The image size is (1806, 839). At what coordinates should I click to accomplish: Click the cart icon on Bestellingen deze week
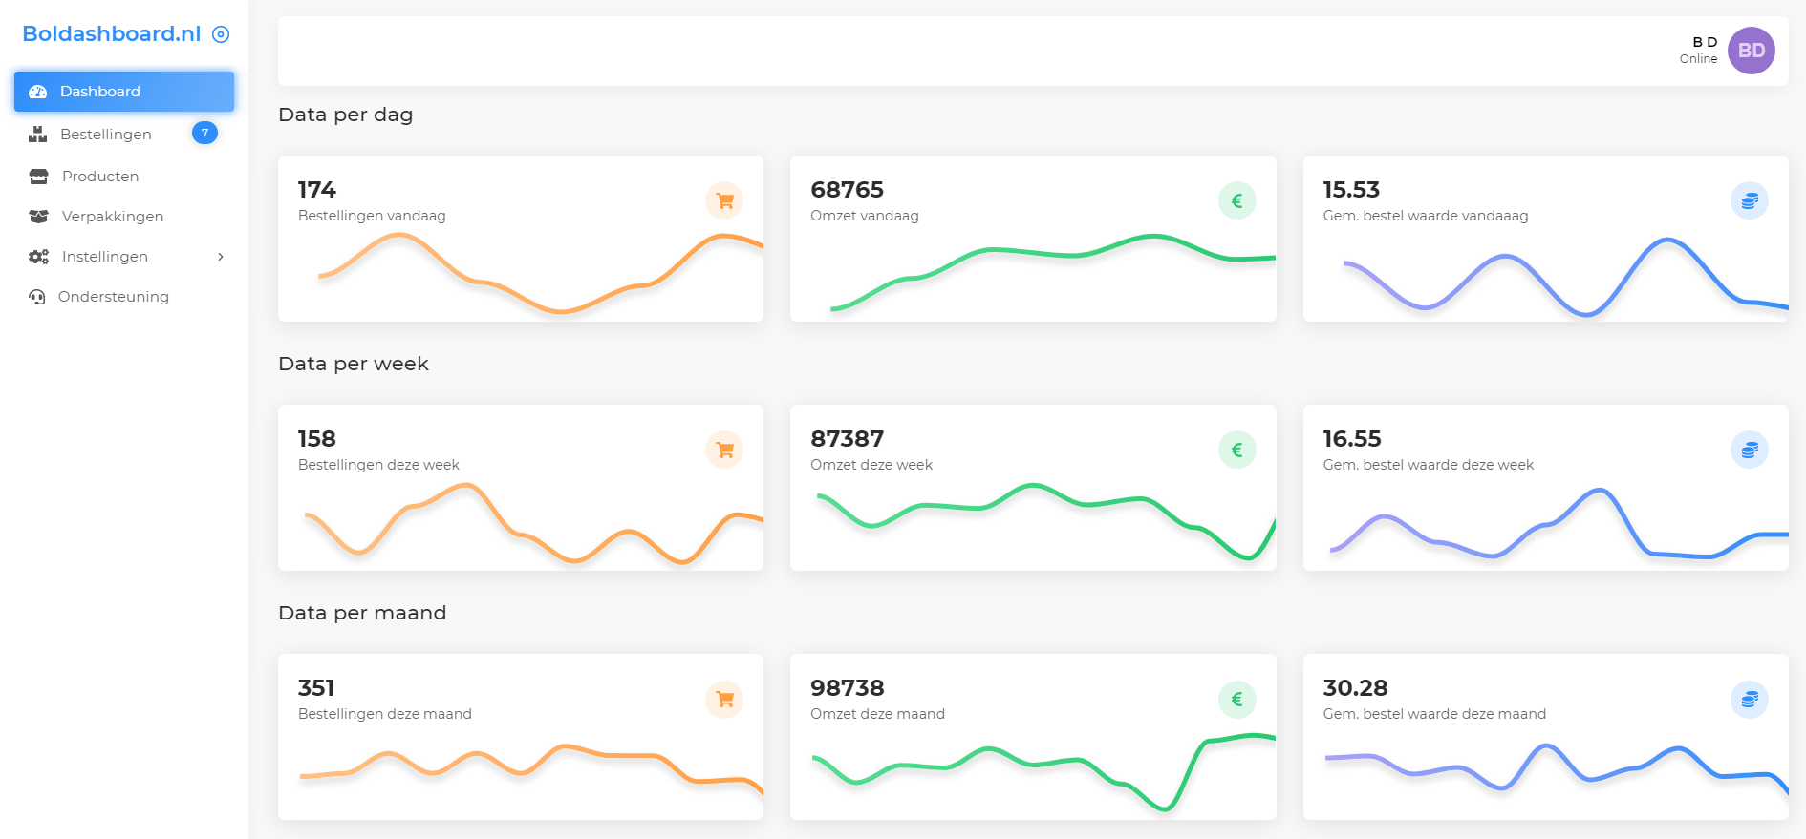[724, 450]
